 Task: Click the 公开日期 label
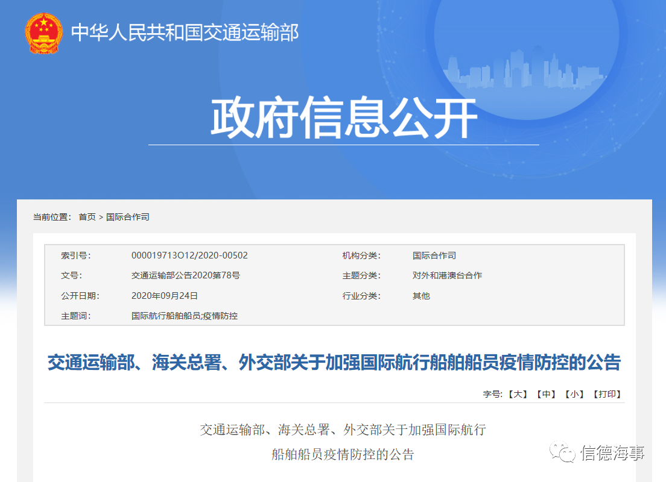click(x=80, y=296)
